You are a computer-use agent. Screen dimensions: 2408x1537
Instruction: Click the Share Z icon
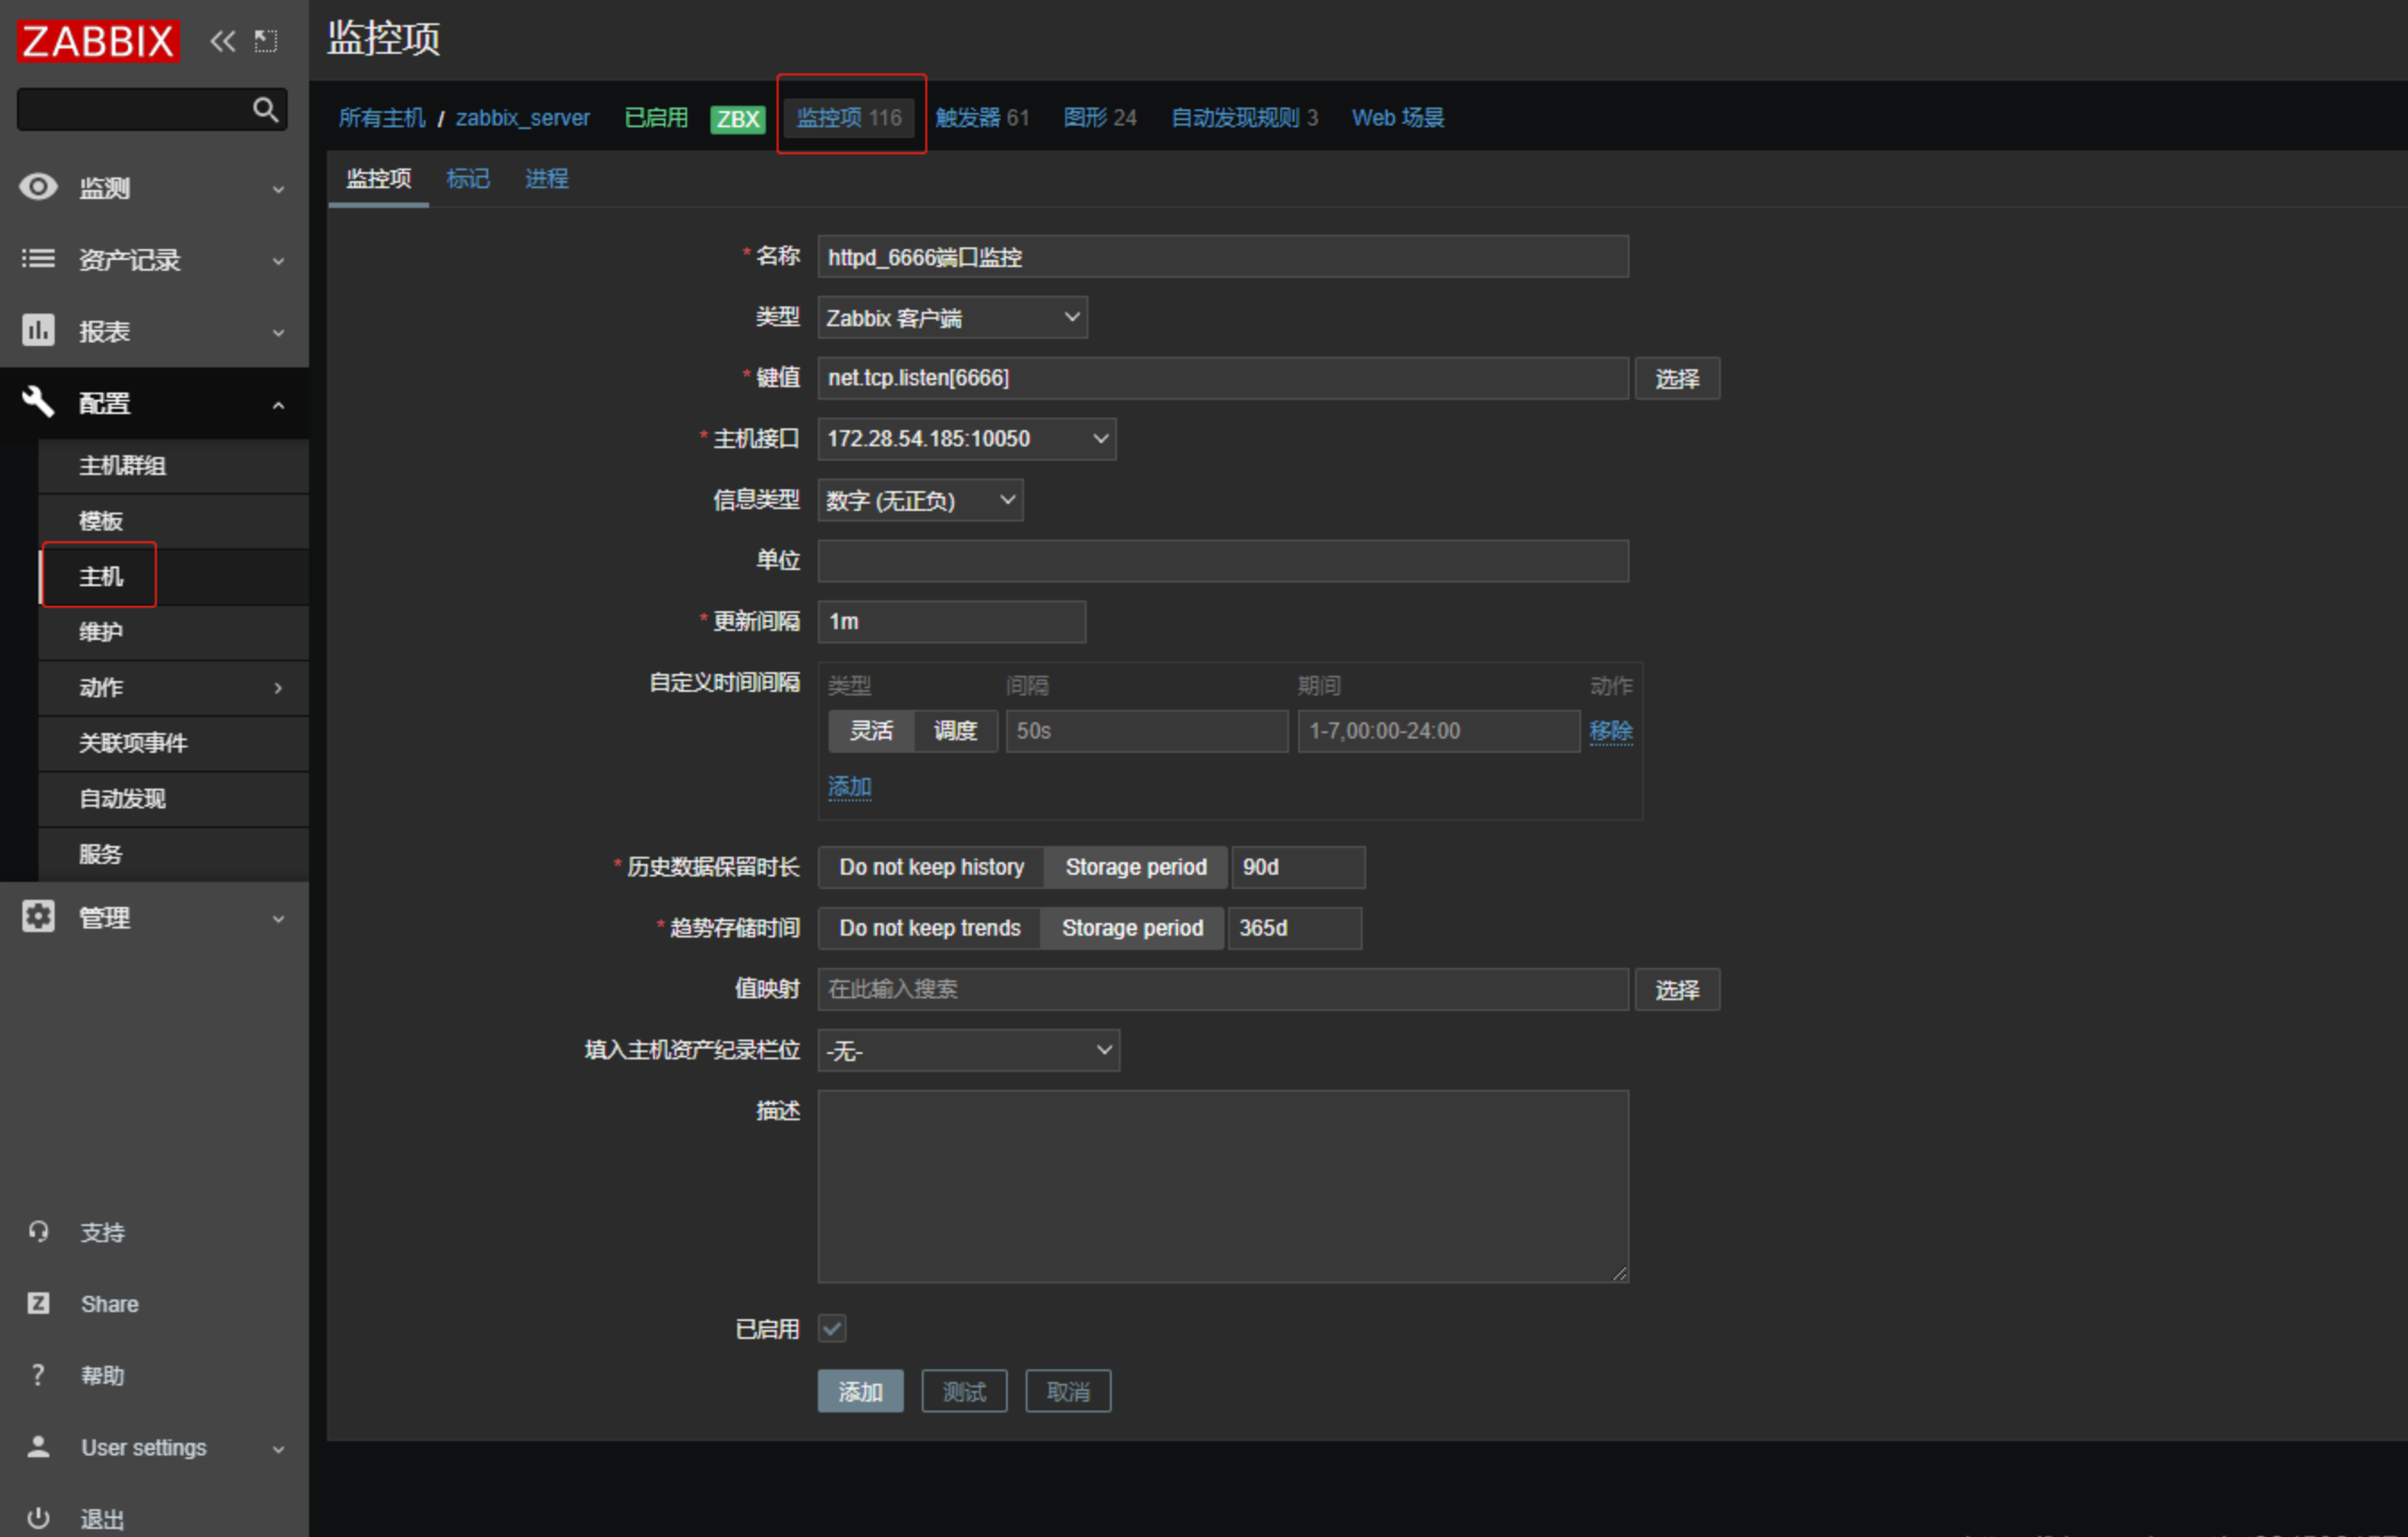click(38, 1303)
